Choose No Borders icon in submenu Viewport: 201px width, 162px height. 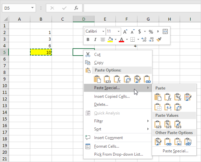[158, 107]
